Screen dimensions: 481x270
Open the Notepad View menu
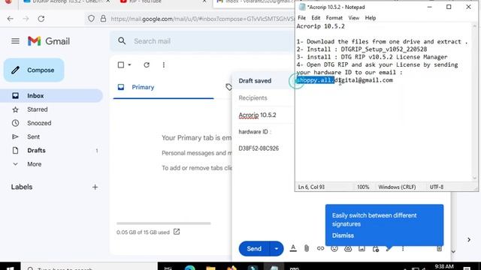[x=354, y=18]
